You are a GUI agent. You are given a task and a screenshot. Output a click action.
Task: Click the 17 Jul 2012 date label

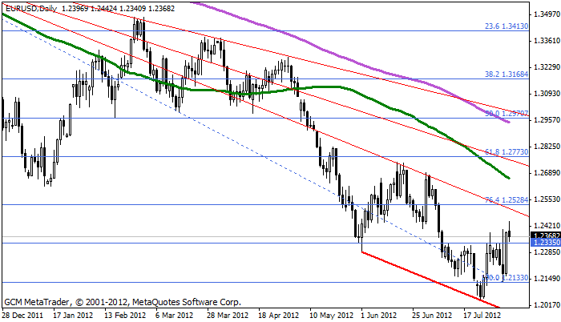tap(482, 316)
